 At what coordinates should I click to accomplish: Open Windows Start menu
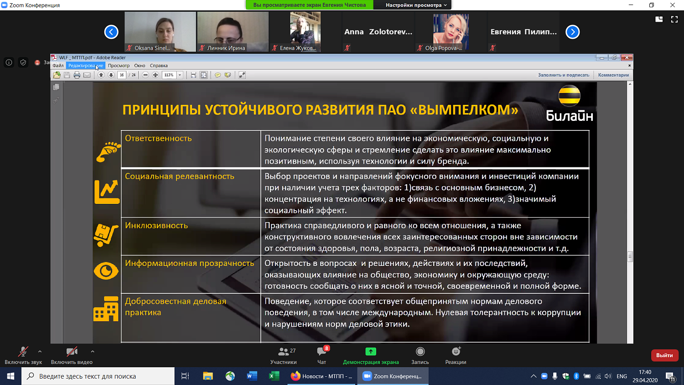pos(10,376)
